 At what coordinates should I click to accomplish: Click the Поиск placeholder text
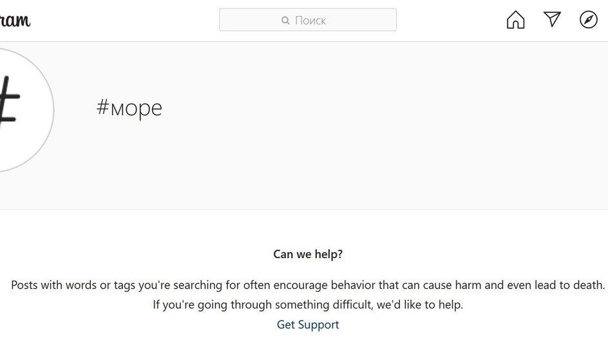click(310, 21)
